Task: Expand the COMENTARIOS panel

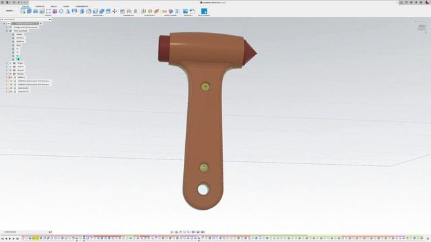Action: pyautogui.click(x=50, y=232)
